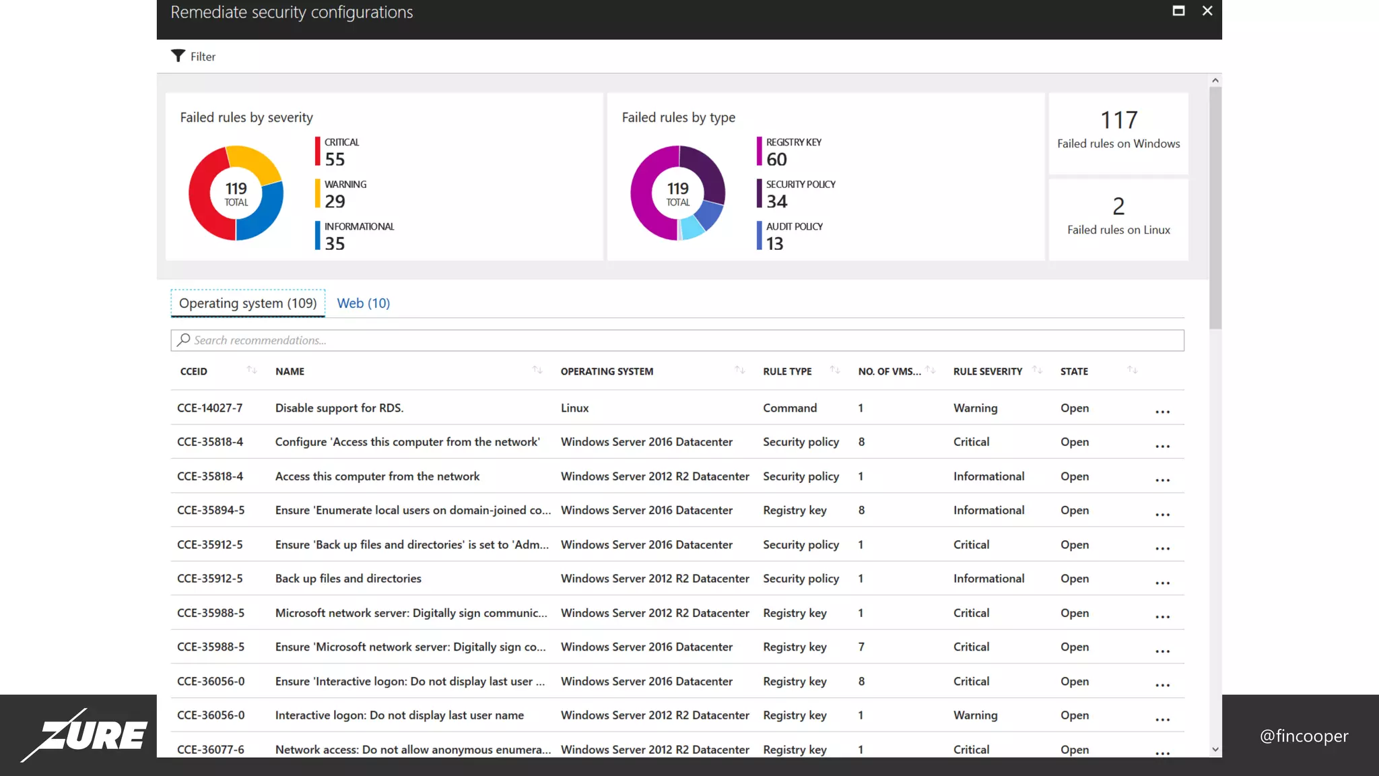Sort by State column arrows
Image resolution: width=1379 pixels, height=776 pixels.
(x=1132, y=370)
